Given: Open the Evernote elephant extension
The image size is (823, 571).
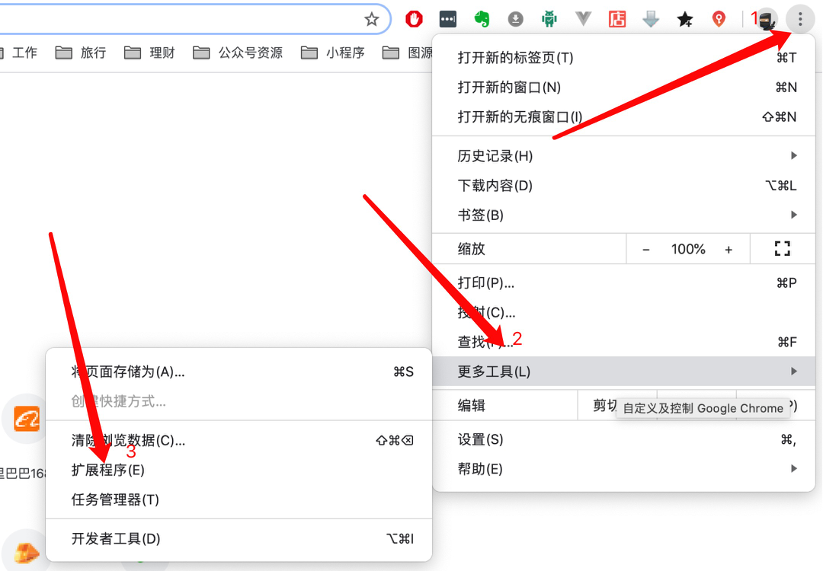Looking at the screenshot, I should [x=482, y=19].
